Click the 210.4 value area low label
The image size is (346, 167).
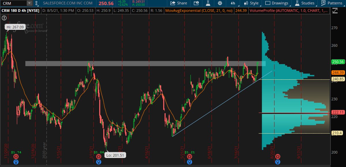[336, 133]
